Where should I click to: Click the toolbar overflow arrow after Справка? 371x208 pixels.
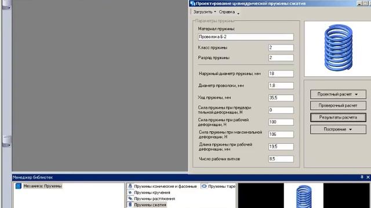click(238, 13)
